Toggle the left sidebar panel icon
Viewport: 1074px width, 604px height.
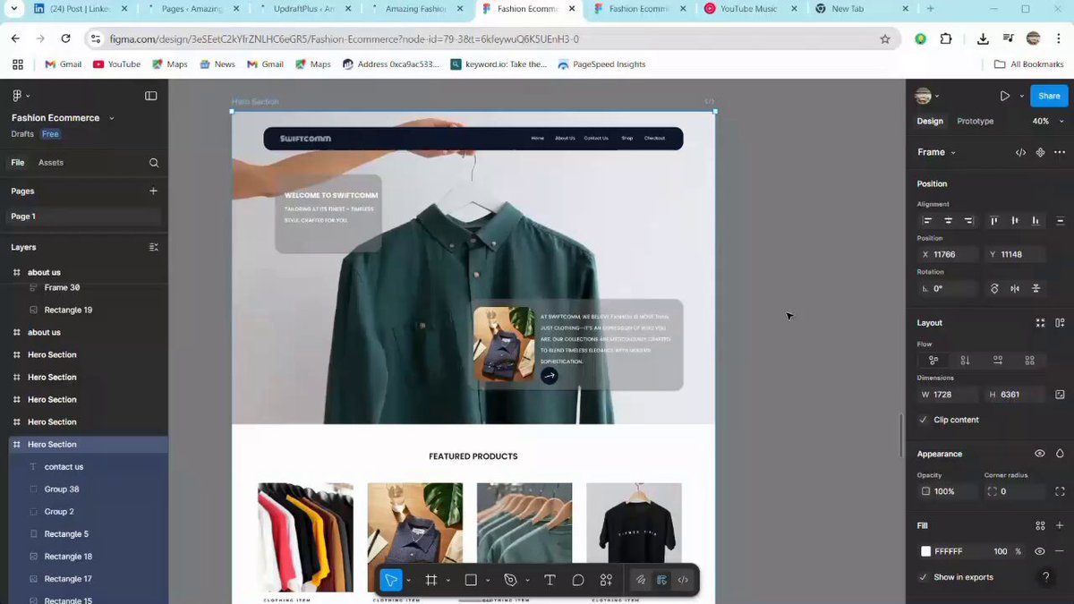pos(150,96)
